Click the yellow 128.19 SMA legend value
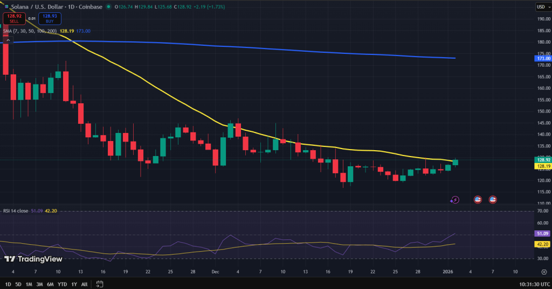Screen dimensions: 552x289 [x=67, y=31]
